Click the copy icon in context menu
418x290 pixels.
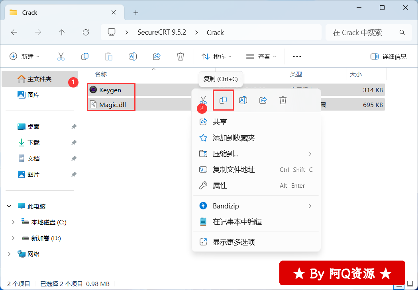pos(223,100)
